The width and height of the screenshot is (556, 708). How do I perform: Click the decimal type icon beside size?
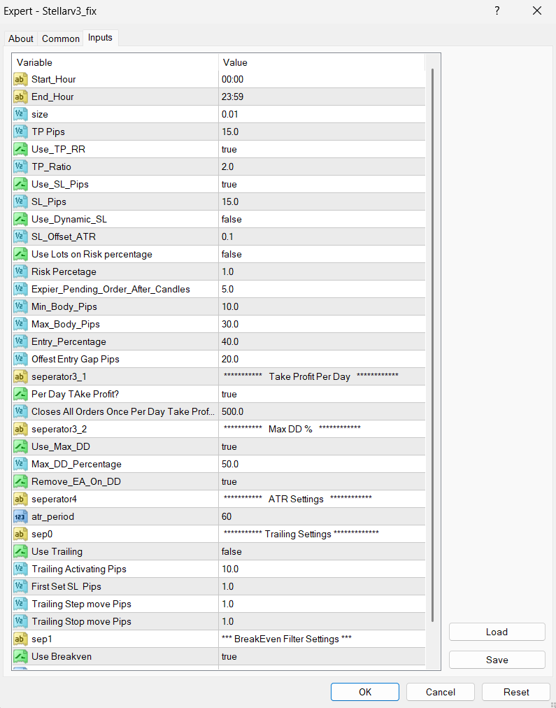point(20,115)
